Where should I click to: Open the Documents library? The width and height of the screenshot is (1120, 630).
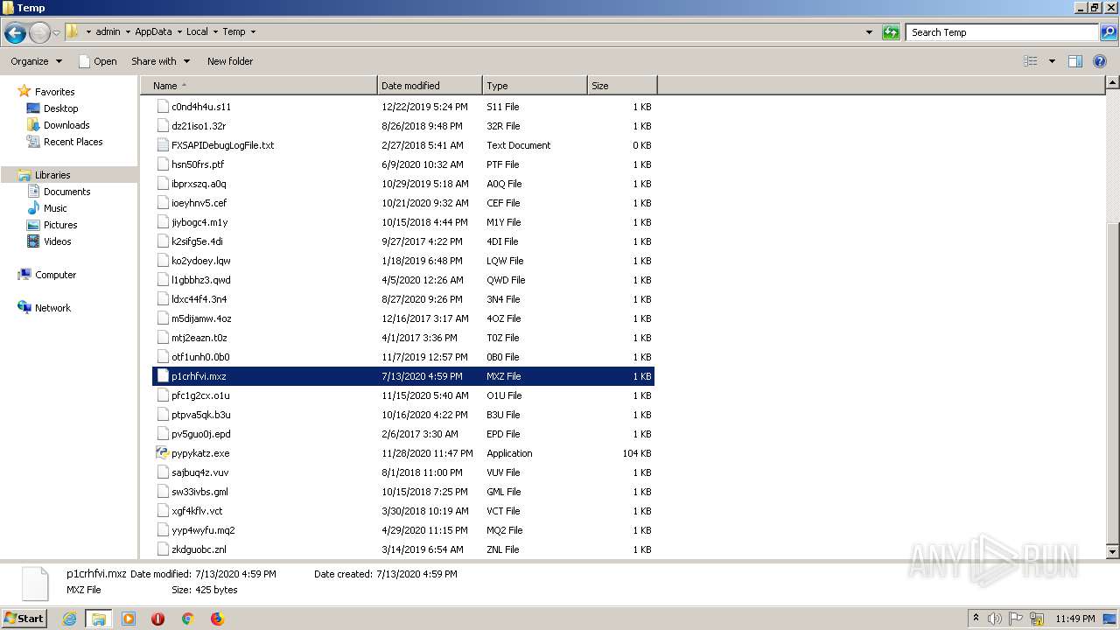66,192
